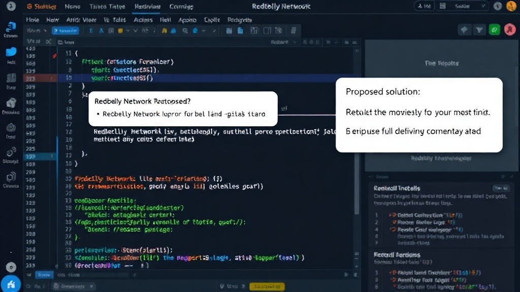
Task: Toggle the first item in the lower Versions list
Action: pos(393,272)
